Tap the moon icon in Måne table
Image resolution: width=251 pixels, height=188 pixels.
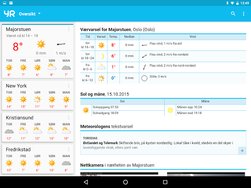(x=170, y=110)
